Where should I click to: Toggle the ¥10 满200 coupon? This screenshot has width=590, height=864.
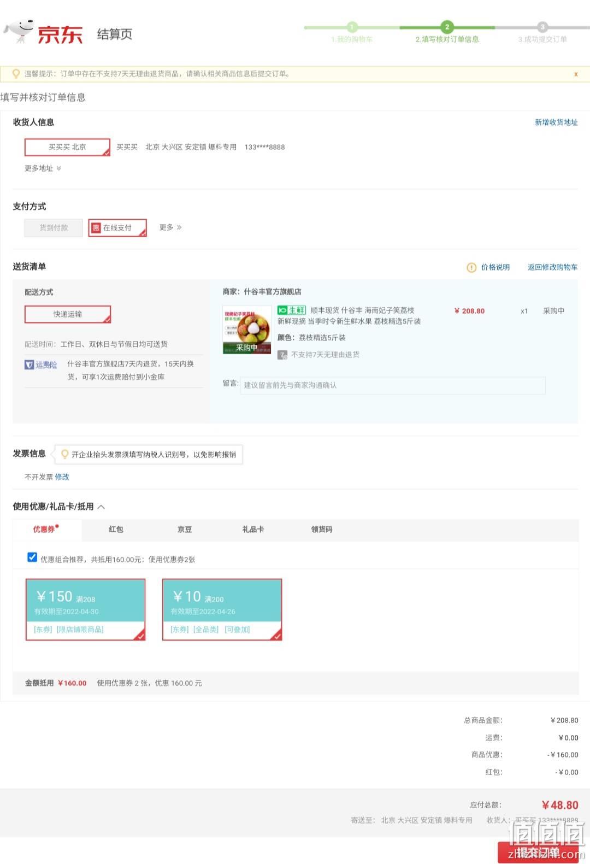pos(222,609)
